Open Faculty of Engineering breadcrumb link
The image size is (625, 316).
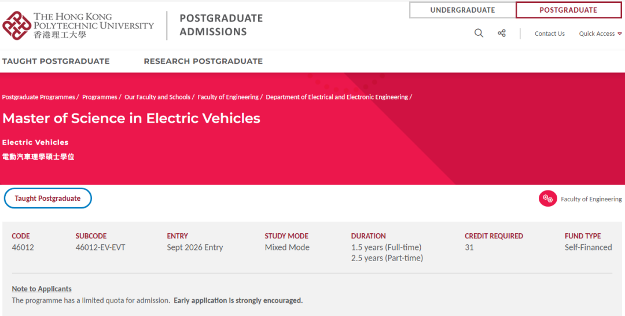pos(228,97)
